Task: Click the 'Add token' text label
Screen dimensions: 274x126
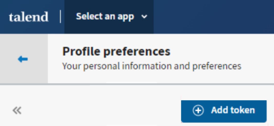Action: [233, 110]
